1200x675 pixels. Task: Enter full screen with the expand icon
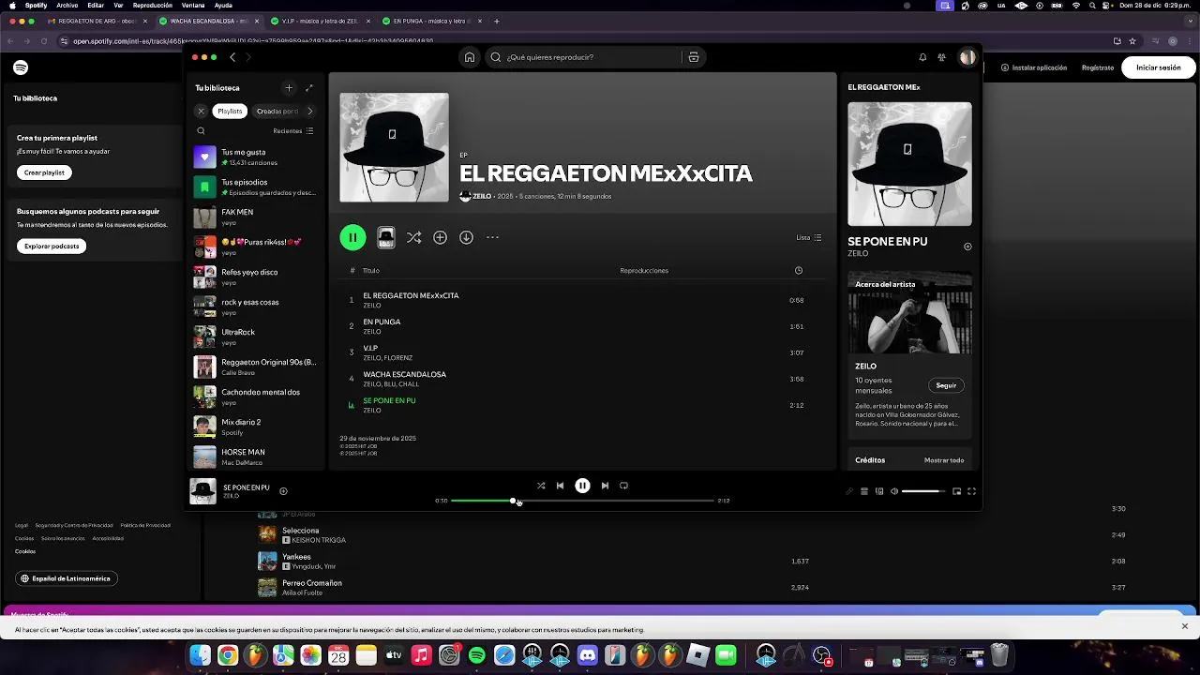pyautogui.click(x=972, y=491)
